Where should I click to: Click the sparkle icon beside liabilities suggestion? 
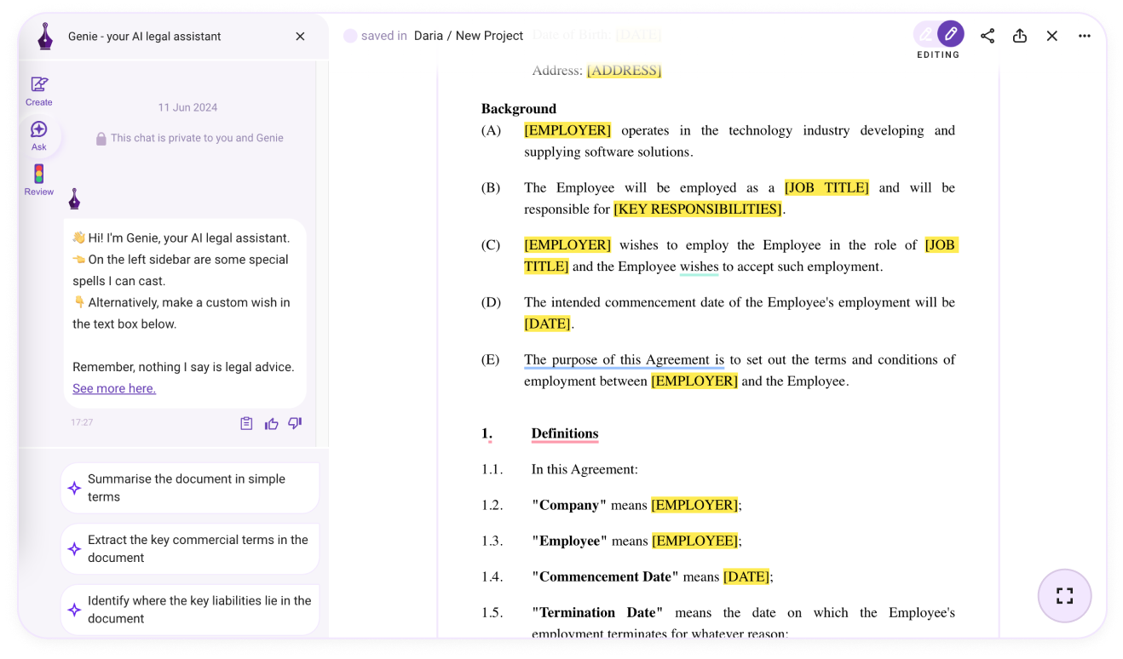(75, 610)
